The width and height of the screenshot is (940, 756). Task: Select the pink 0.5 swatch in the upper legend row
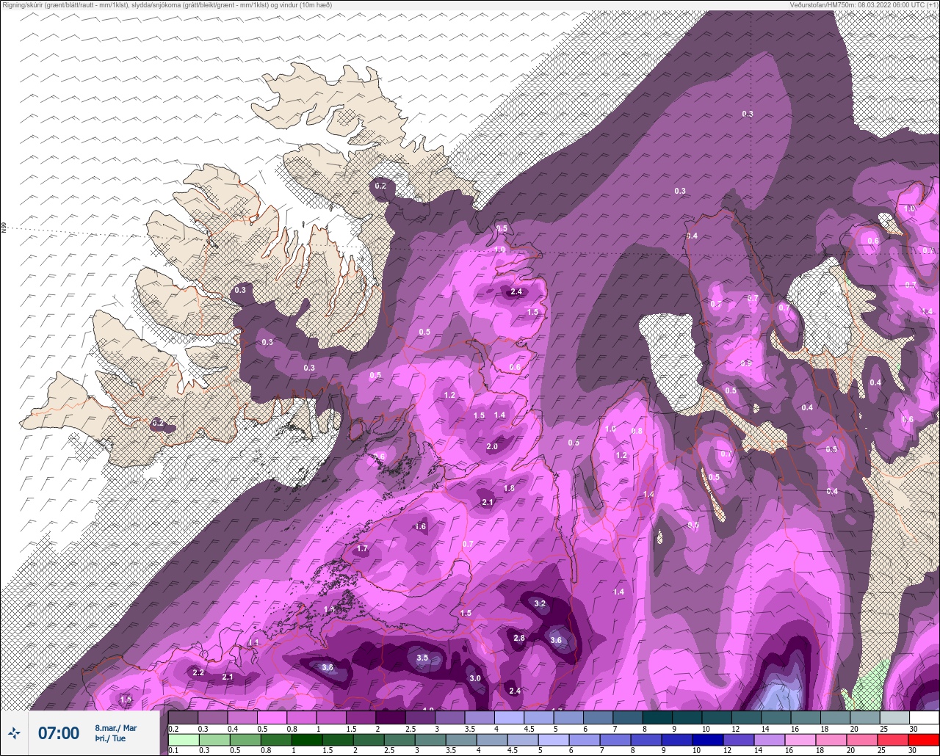[x=272, y=717]
